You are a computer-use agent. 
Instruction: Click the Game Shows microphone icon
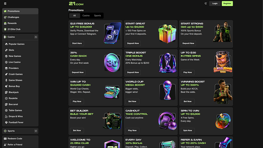click(x=6, y=80)
